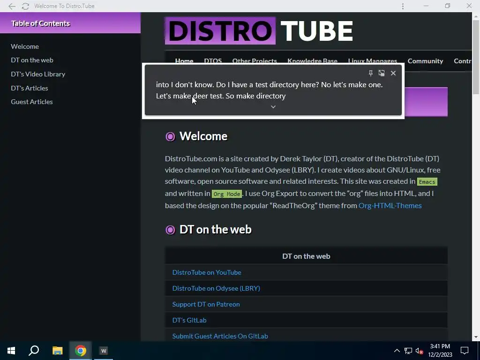Screen dimensions: 480x360
Task: Open the muted volume tray icon
Action: click(x=419, y=351)
